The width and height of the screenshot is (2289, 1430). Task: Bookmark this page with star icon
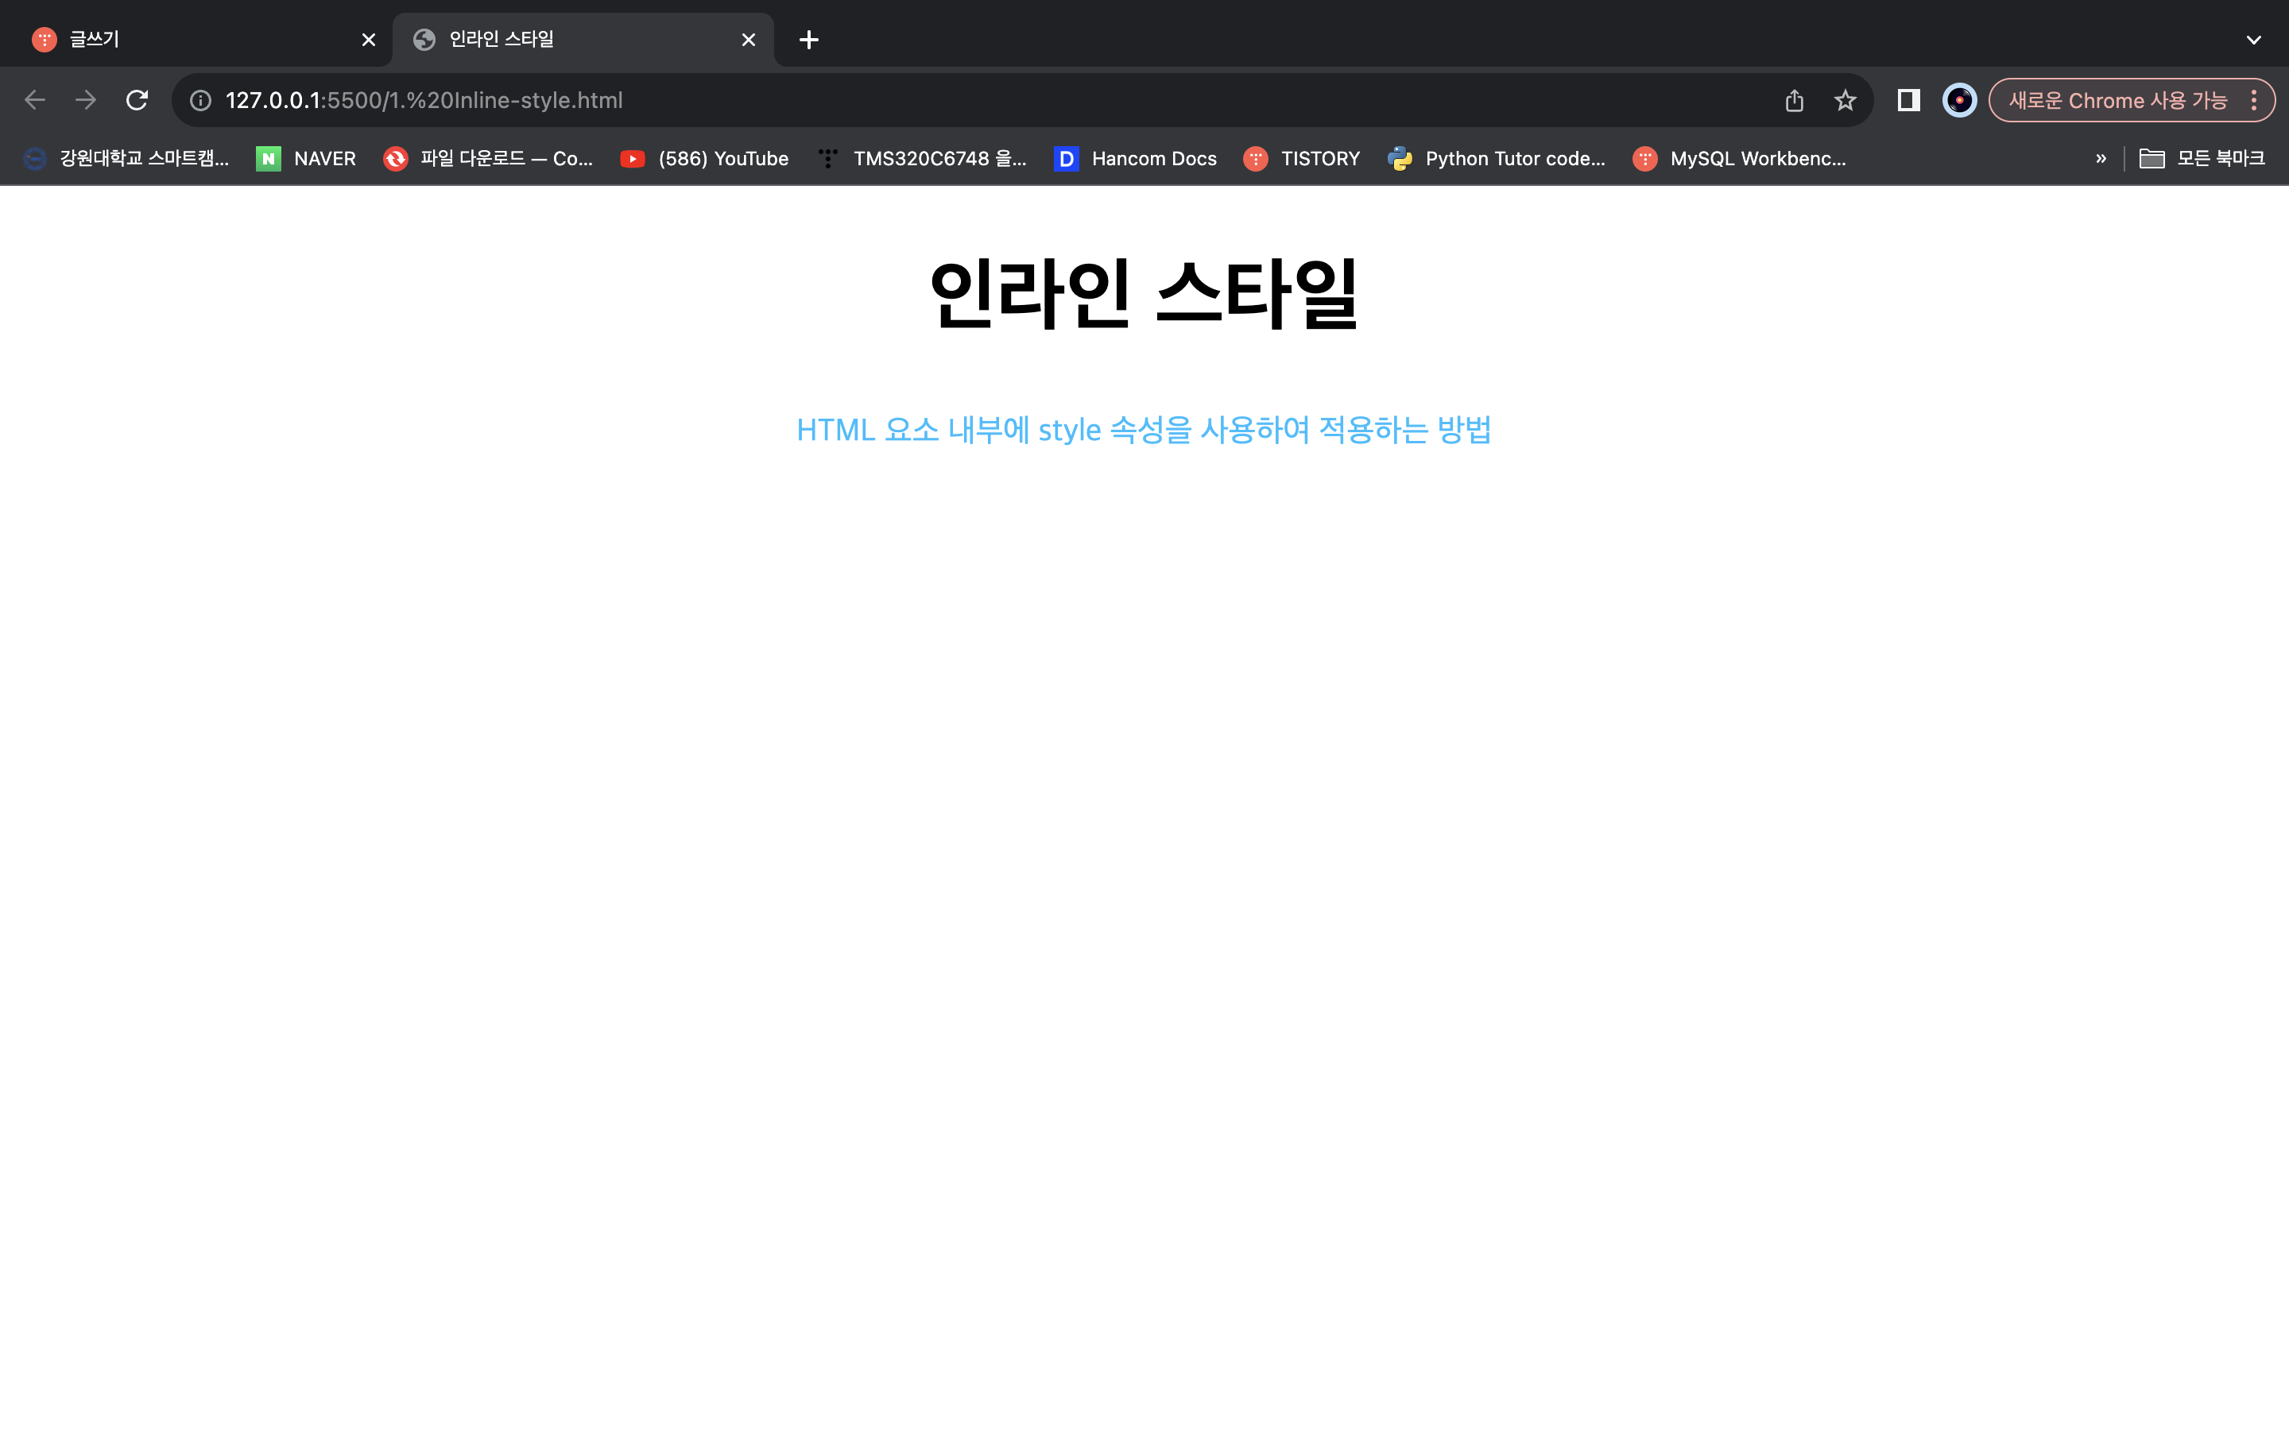pos(1845,100)
